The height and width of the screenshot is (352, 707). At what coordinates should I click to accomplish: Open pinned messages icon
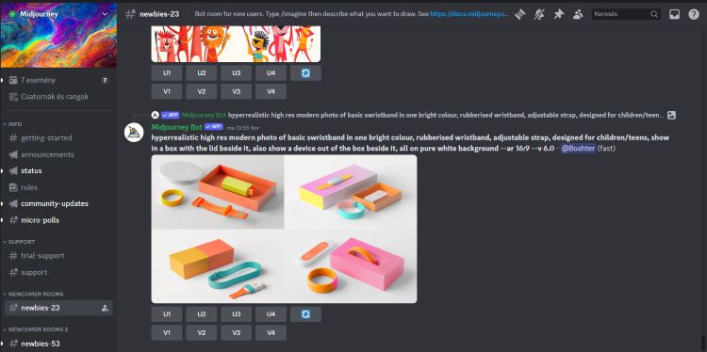(x=559, y=14)
